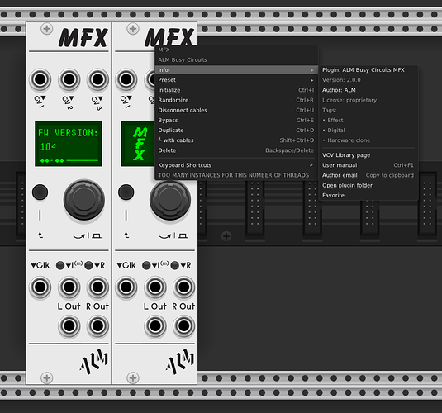442x413 pixels.
Task: Choose Duplicate from the menu
Action: point(236,131)
